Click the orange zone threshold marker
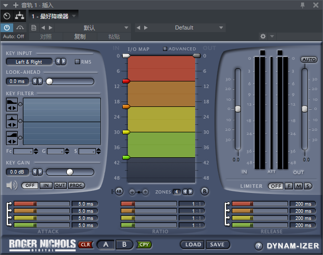The image size is (323, 255). [126, 106]
